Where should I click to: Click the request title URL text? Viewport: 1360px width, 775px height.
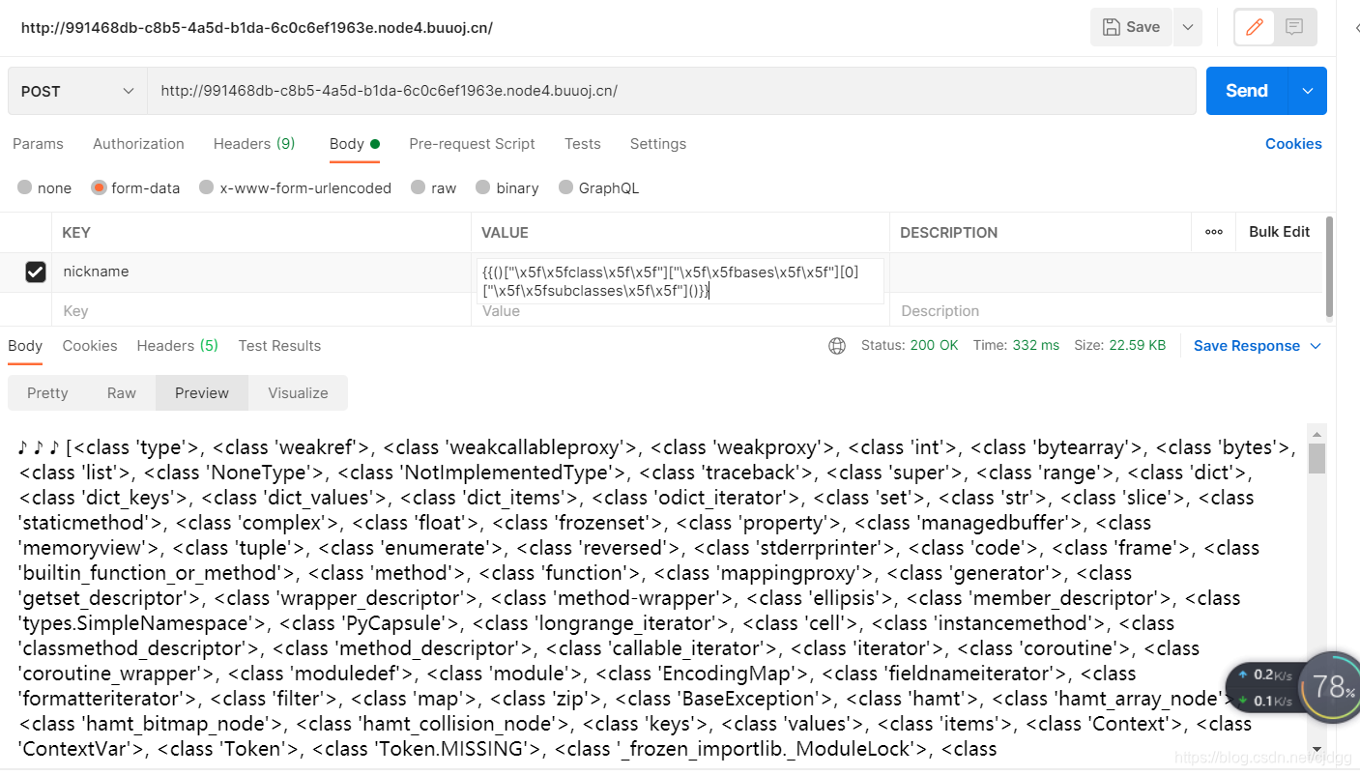pos(257,28)
